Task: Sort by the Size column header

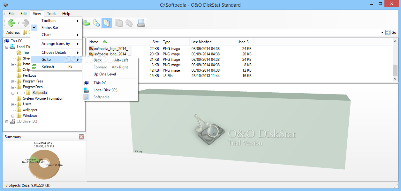Action: [147, 42]
